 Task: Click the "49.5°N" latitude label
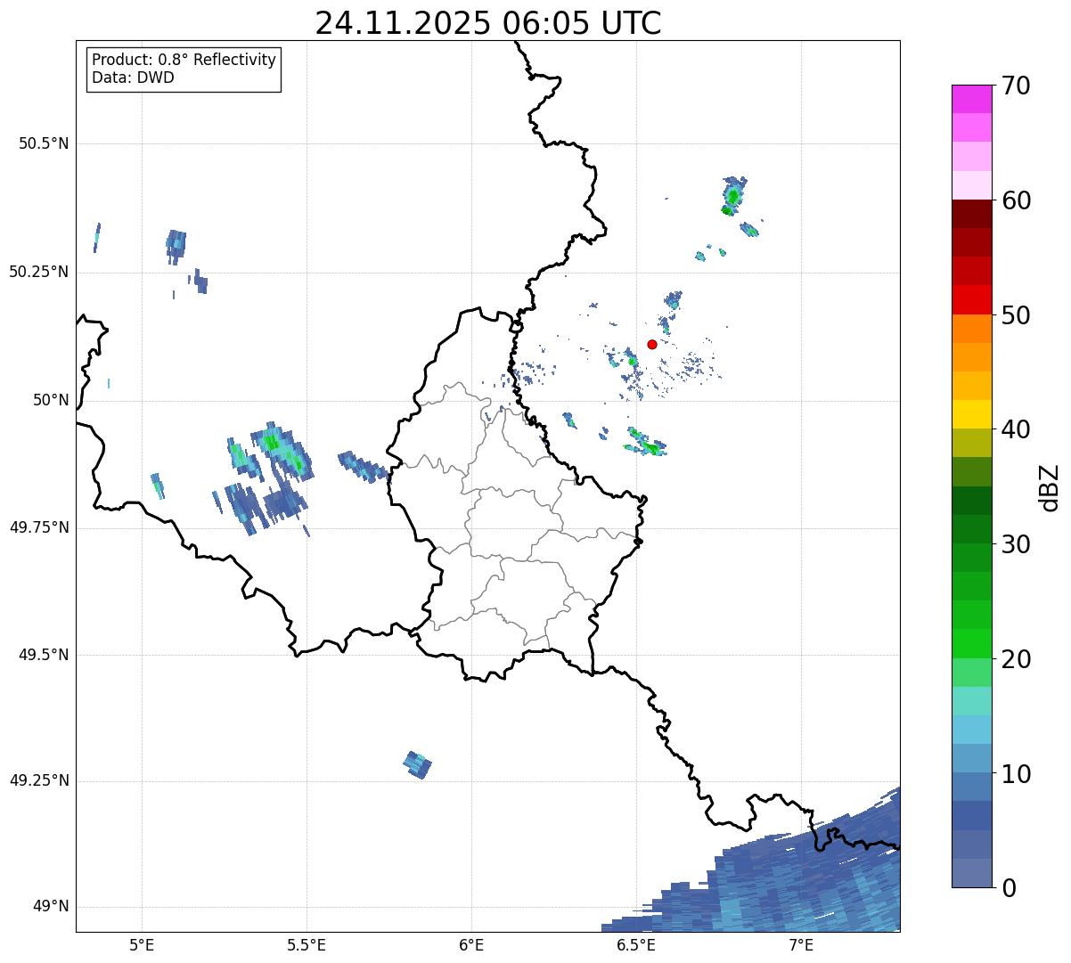(44, 655)
